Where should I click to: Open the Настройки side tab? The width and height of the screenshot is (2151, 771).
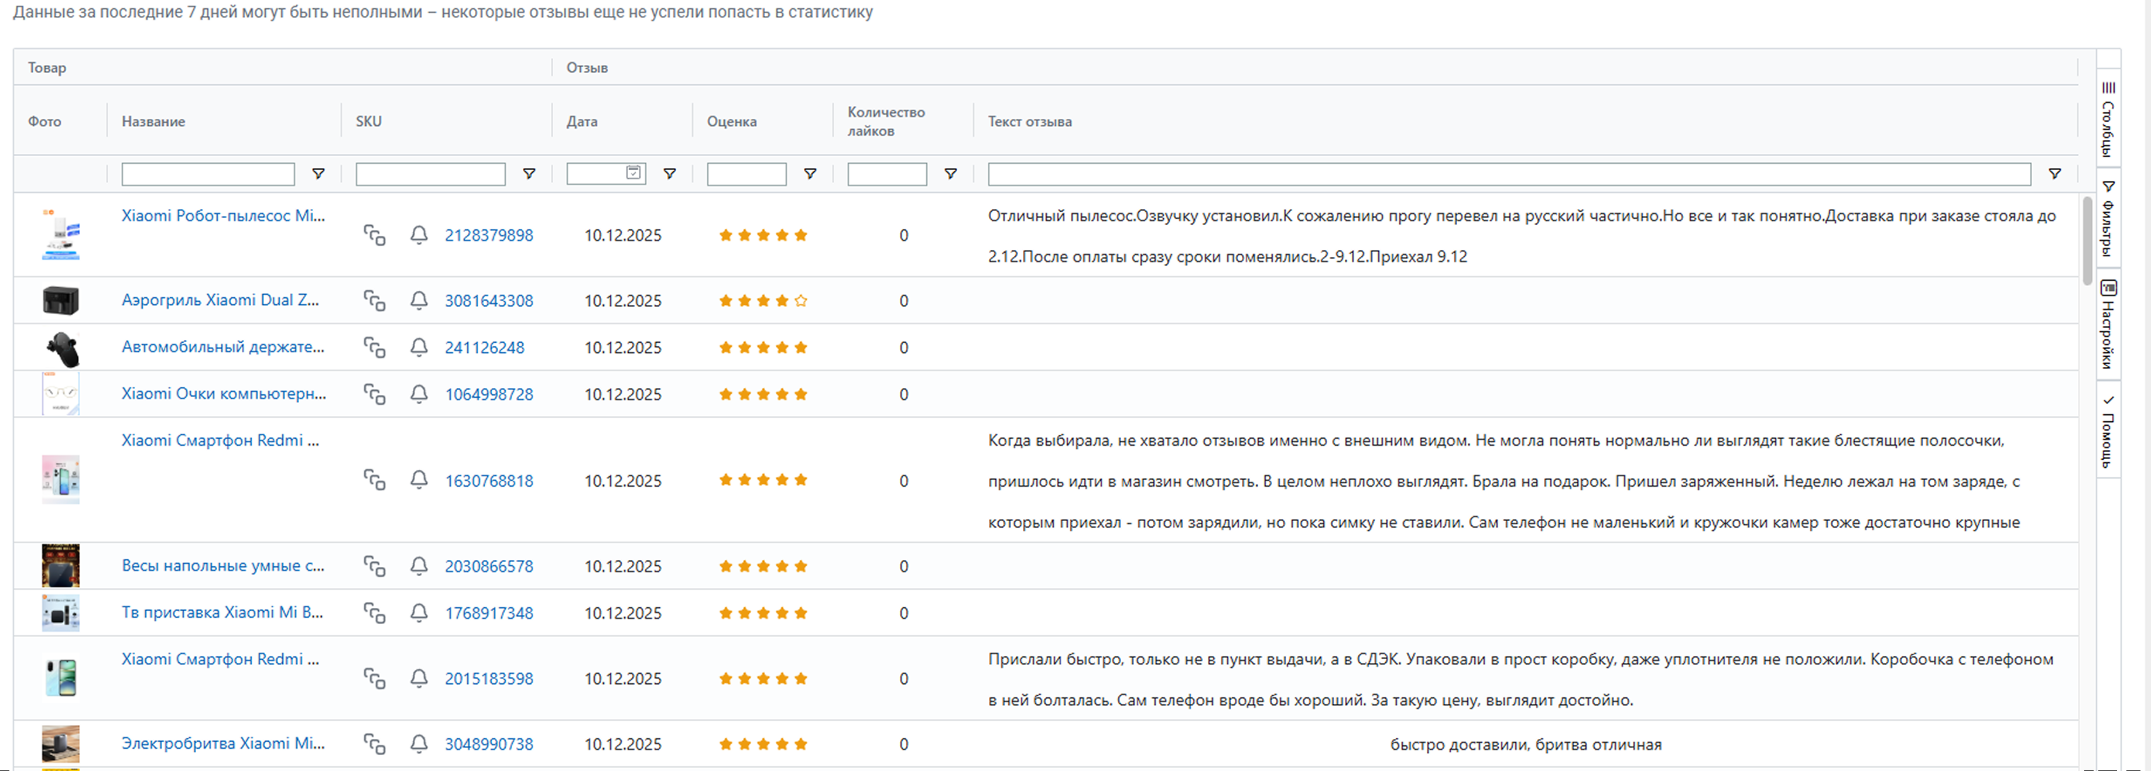coord(2108,323)
